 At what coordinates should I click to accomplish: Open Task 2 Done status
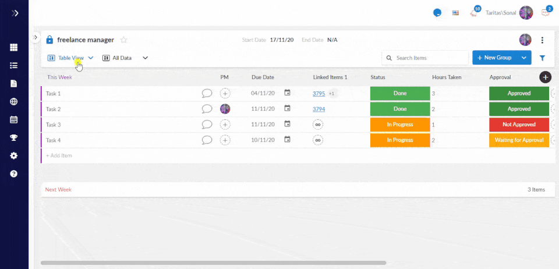pyautogui.click(x=400, y=109)
